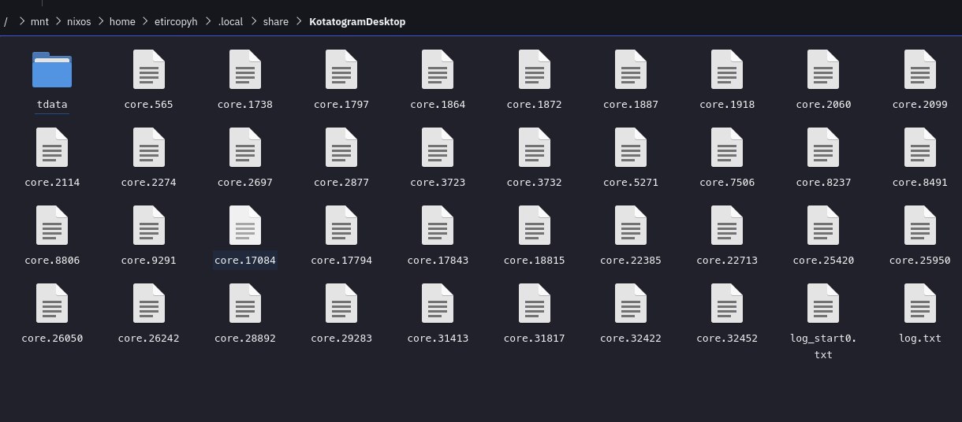Click the log.txt file name label
The image size is (962, 422).
click(919, 339)
